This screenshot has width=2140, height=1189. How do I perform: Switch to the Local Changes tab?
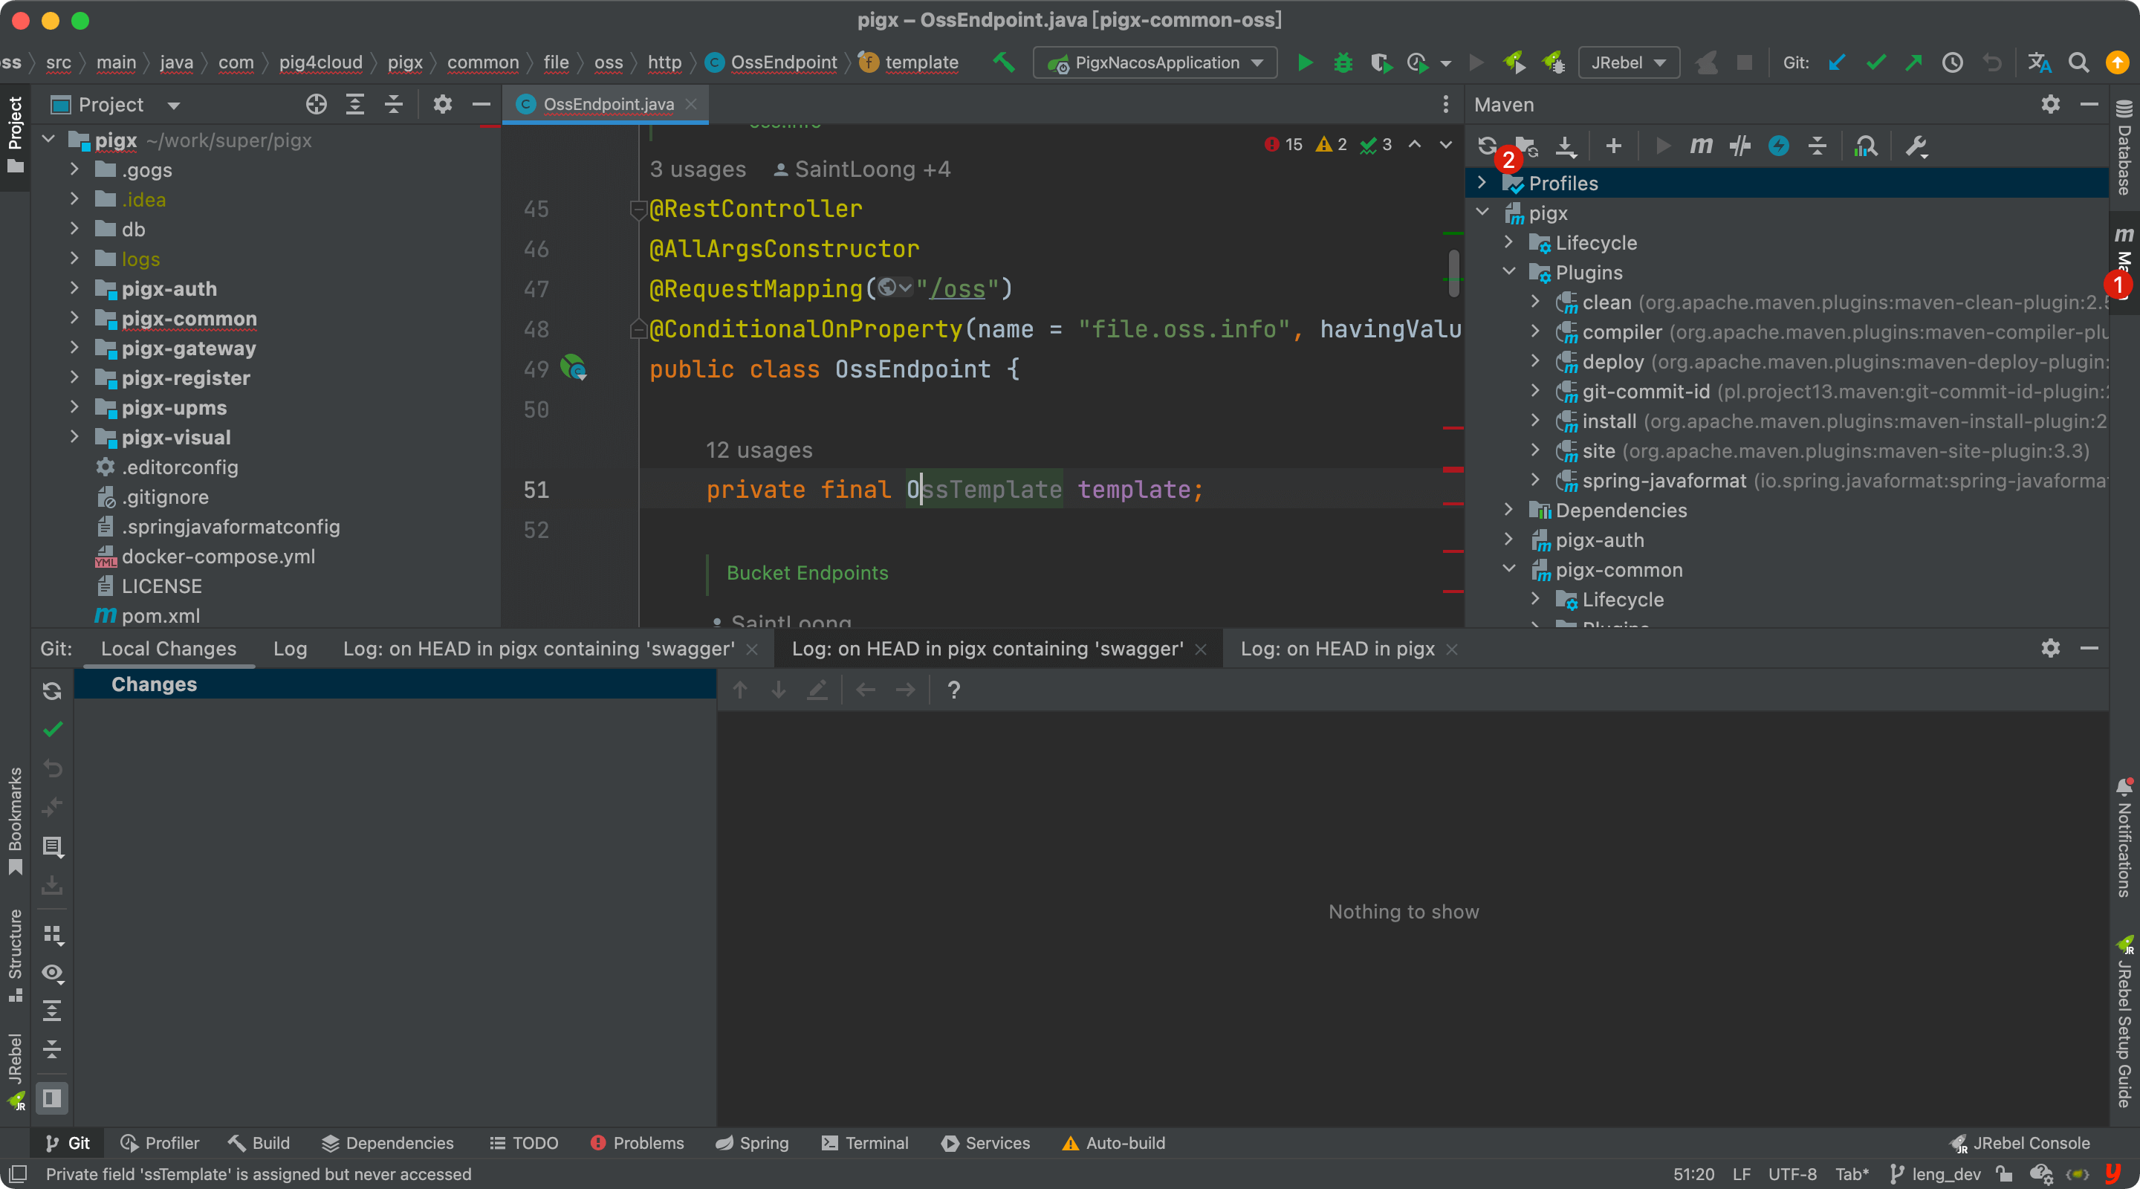[x=169, y=649]
